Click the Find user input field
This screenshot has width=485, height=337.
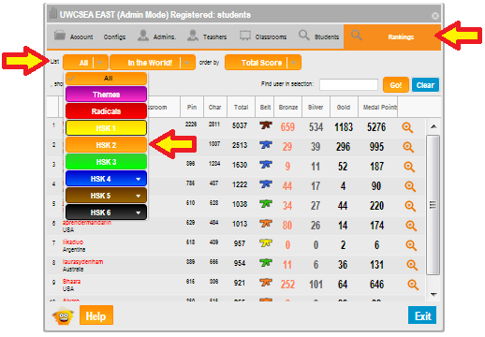[348, 84]
